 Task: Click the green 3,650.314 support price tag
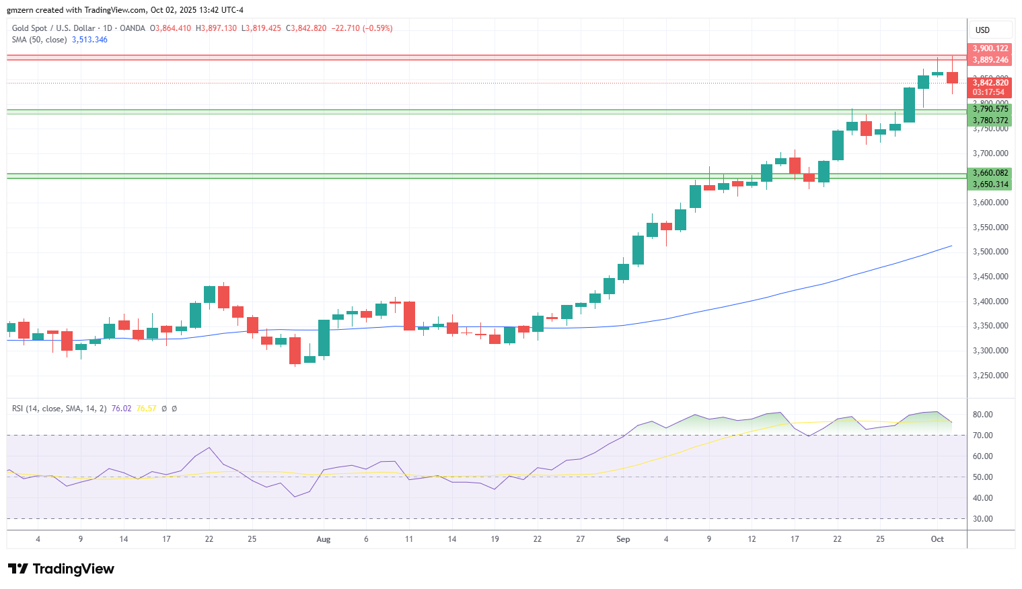[990, 184]
